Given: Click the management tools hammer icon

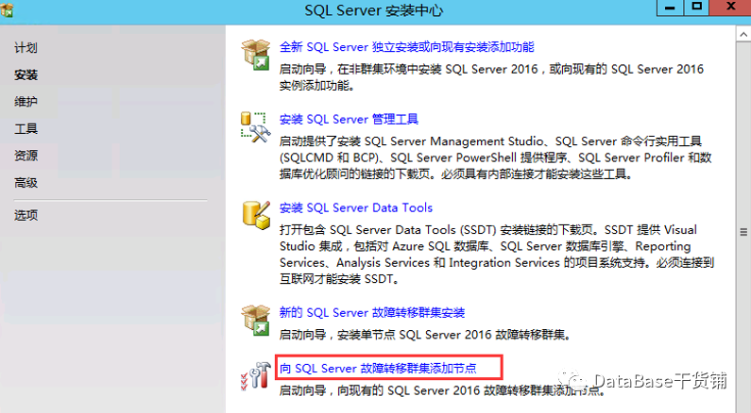Looking at the screenshot, I should [x=255, y=127].
